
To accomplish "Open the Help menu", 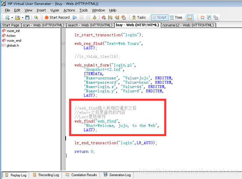I will (113, 10).
